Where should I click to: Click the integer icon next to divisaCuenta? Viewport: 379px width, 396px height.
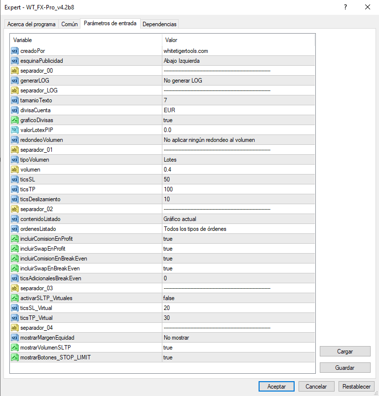(x=15, y=110)
